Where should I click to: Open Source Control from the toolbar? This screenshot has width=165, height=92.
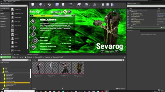click(x=40, y=5)
